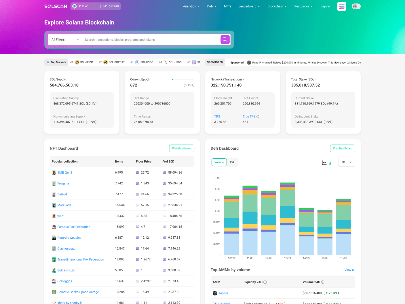Open the 7D time range dropdown
The height and width of the screenshot is (304, 405).
pos(347,162)
